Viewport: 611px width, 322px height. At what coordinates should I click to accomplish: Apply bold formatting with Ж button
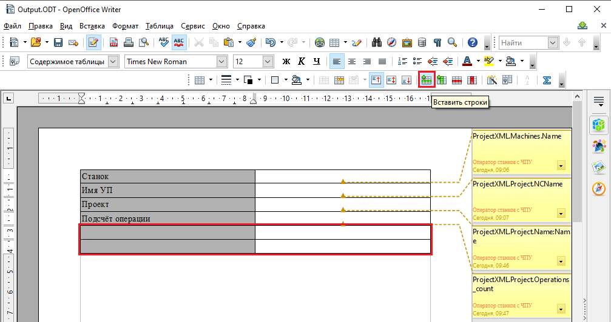pos(286,61)
